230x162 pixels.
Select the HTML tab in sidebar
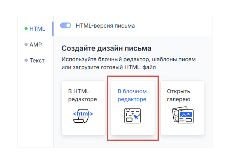(37, 29)
